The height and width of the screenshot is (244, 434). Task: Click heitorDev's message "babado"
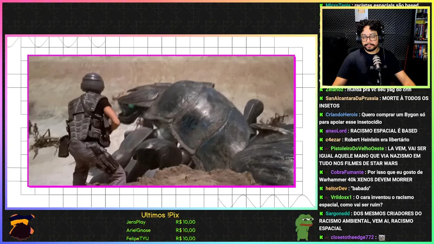coord(361,188)
